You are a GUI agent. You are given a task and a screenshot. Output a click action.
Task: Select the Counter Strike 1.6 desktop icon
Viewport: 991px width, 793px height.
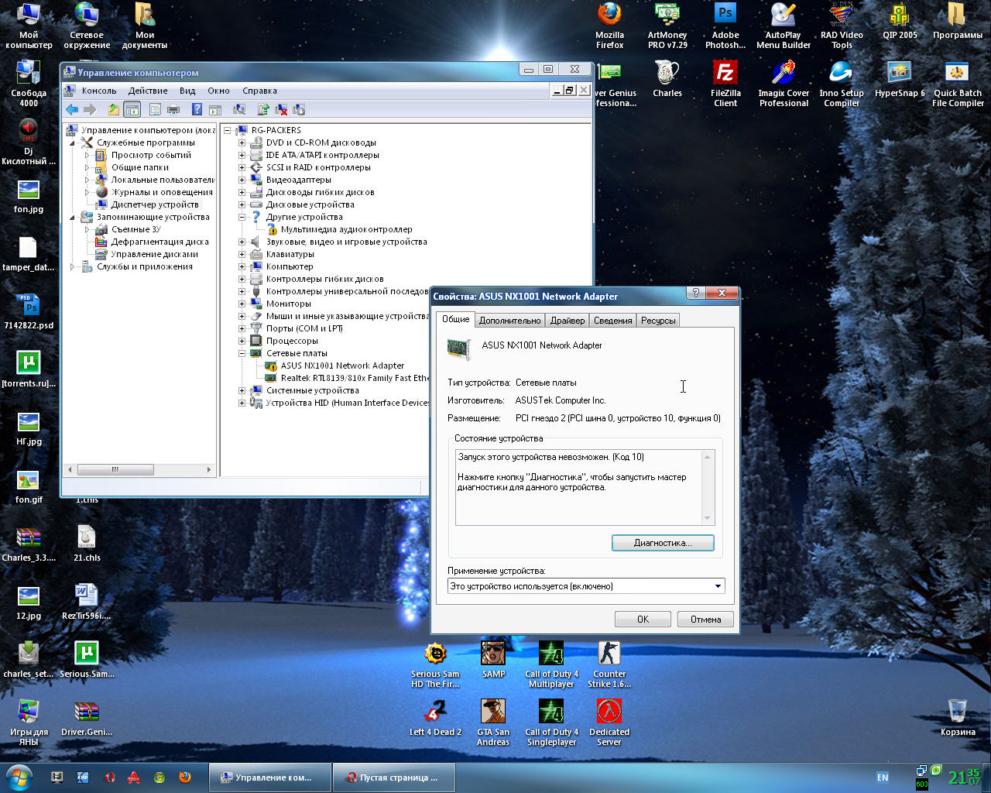tap(609, 665)
